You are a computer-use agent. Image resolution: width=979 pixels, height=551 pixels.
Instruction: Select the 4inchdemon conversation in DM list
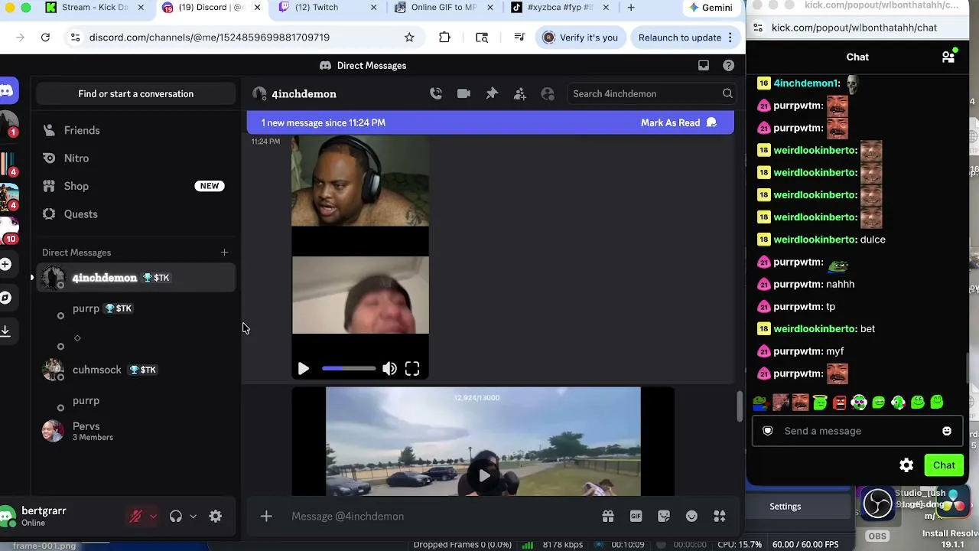tap(136, 278)
